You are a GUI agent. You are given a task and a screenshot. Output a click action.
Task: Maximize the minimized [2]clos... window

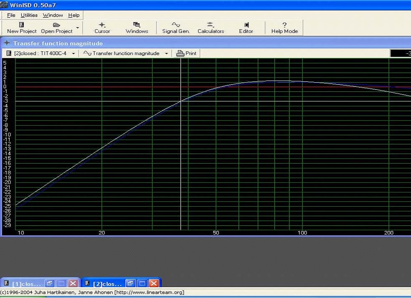[x=142, y=283]
